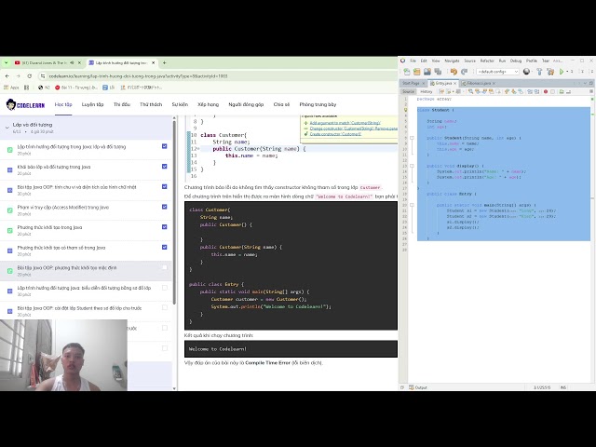
Task: Click Open Project icon in NetBeans toolbar
Action: pos(427,72)
